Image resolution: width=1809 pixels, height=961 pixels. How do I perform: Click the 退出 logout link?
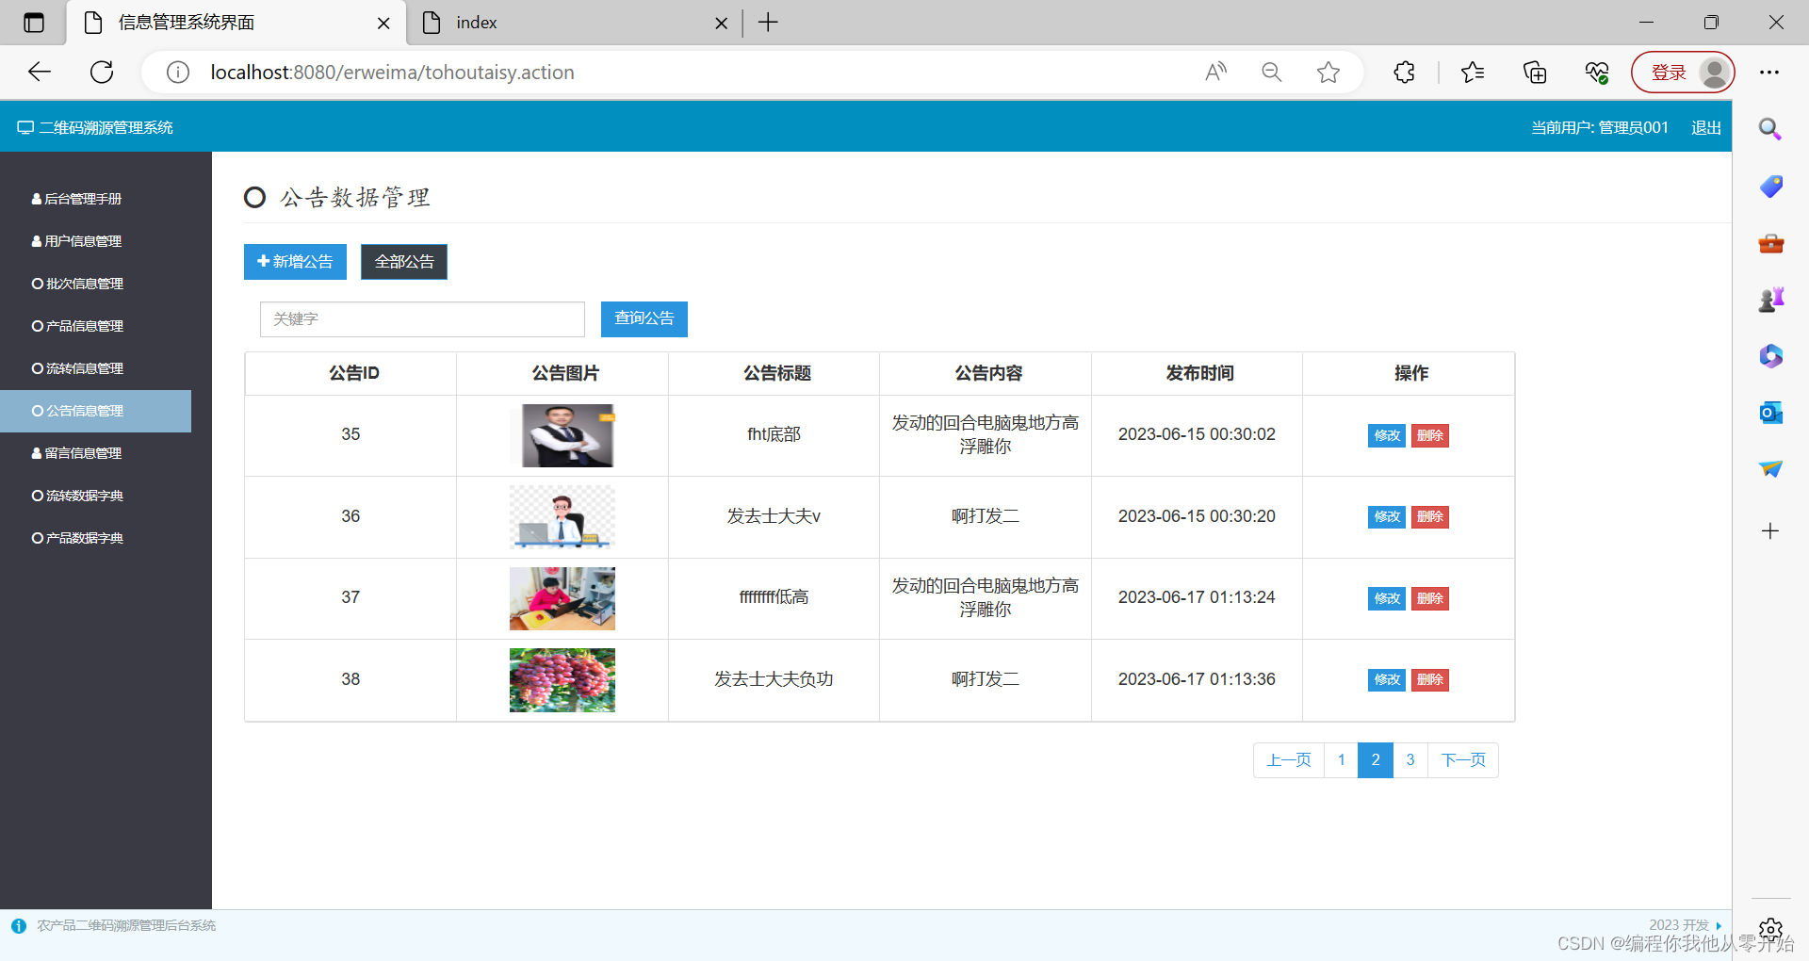pos(1704,126)
